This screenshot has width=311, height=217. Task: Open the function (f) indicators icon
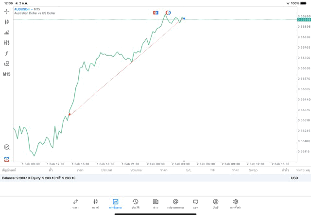(x=6, y=53)
